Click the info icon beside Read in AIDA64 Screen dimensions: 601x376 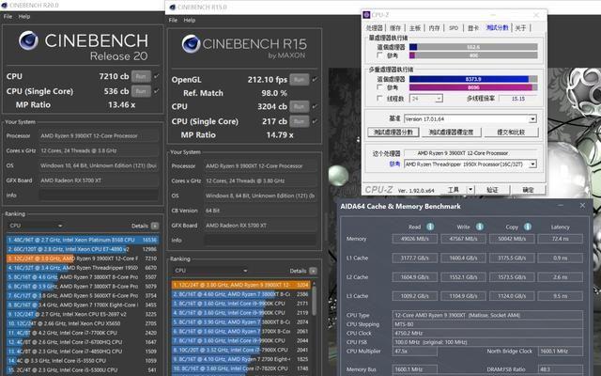pos(430,227)
